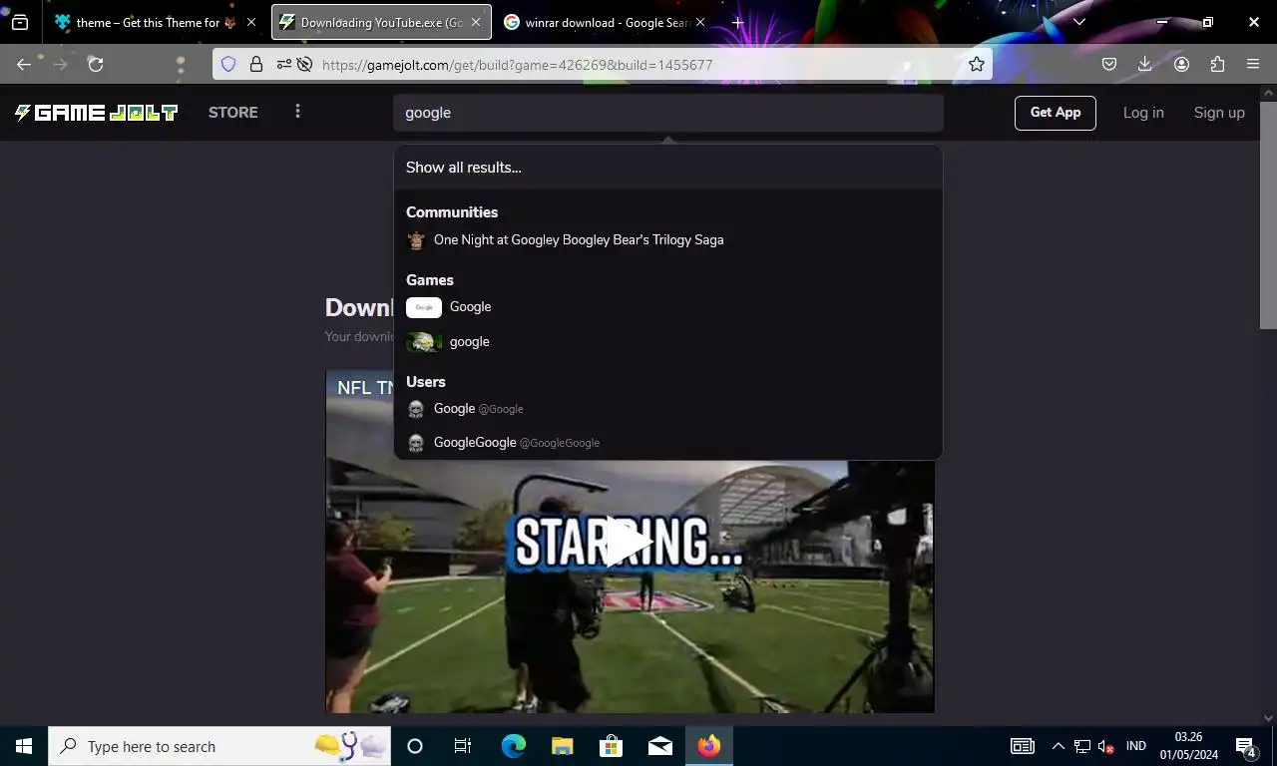Open the notification center
This screenshot has height=766, width=1277.
point(1245,746)
